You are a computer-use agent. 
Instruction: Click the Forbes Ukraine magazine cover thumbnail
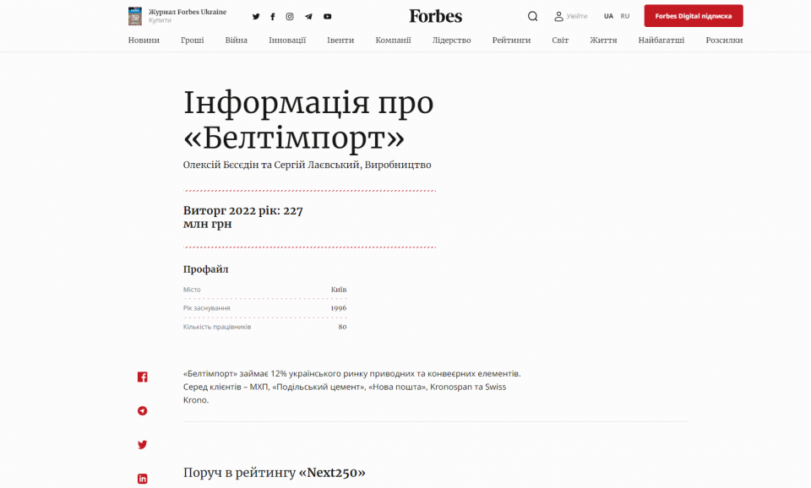click(x=133, y=15)
